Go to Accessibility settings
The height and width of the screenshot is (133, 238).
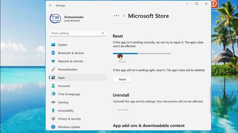tap(78, 110)
